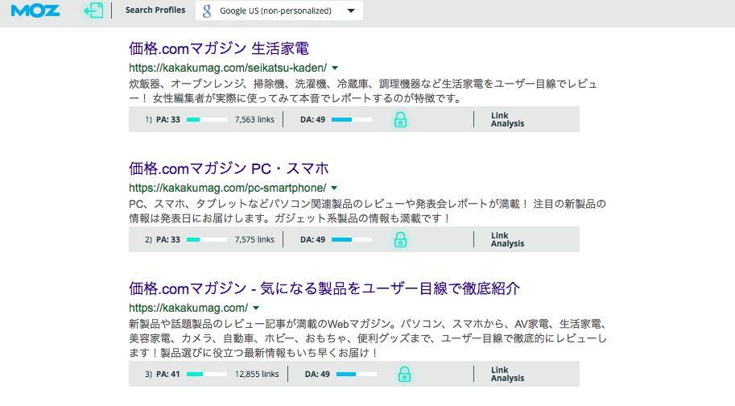Open the 価格.comマガジン 生活家電 result title
735x406 pixels.
[219, 48]
